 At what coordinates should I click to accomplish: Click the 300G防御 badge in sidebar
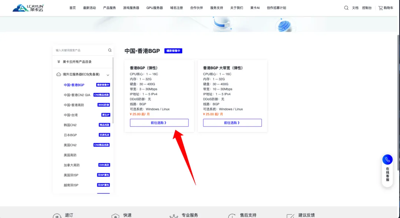point(104,105)
